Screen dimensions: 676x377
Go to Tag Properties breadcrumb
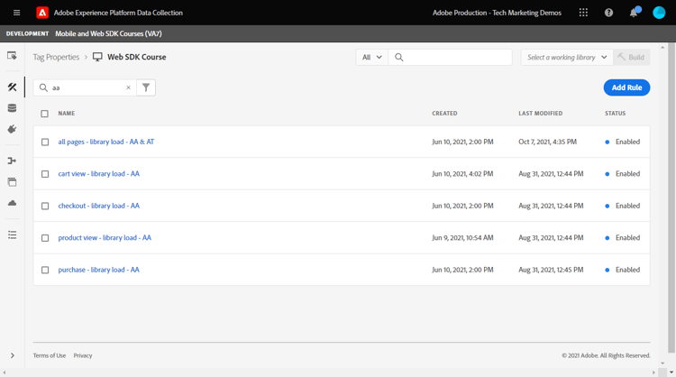pyautogui.click(x=56, y=57)
